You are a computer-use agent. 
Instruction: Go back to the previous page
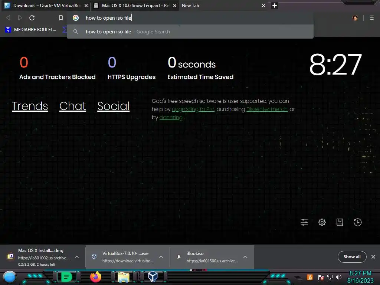(x=8, y=18)
